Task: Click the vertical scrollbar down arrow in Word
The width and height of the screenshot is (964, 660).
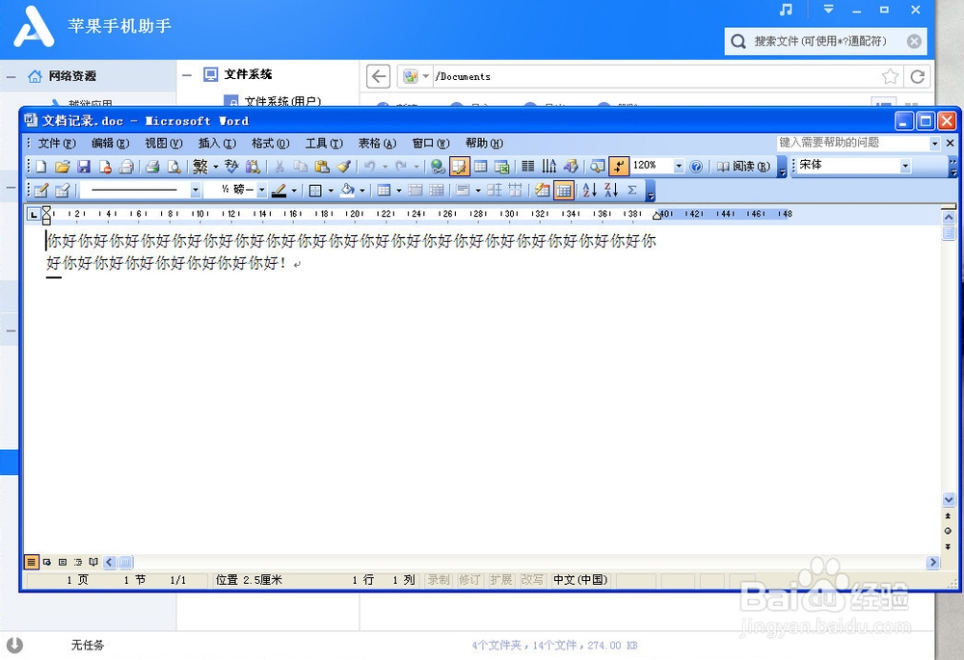Action: coord(948,500)
